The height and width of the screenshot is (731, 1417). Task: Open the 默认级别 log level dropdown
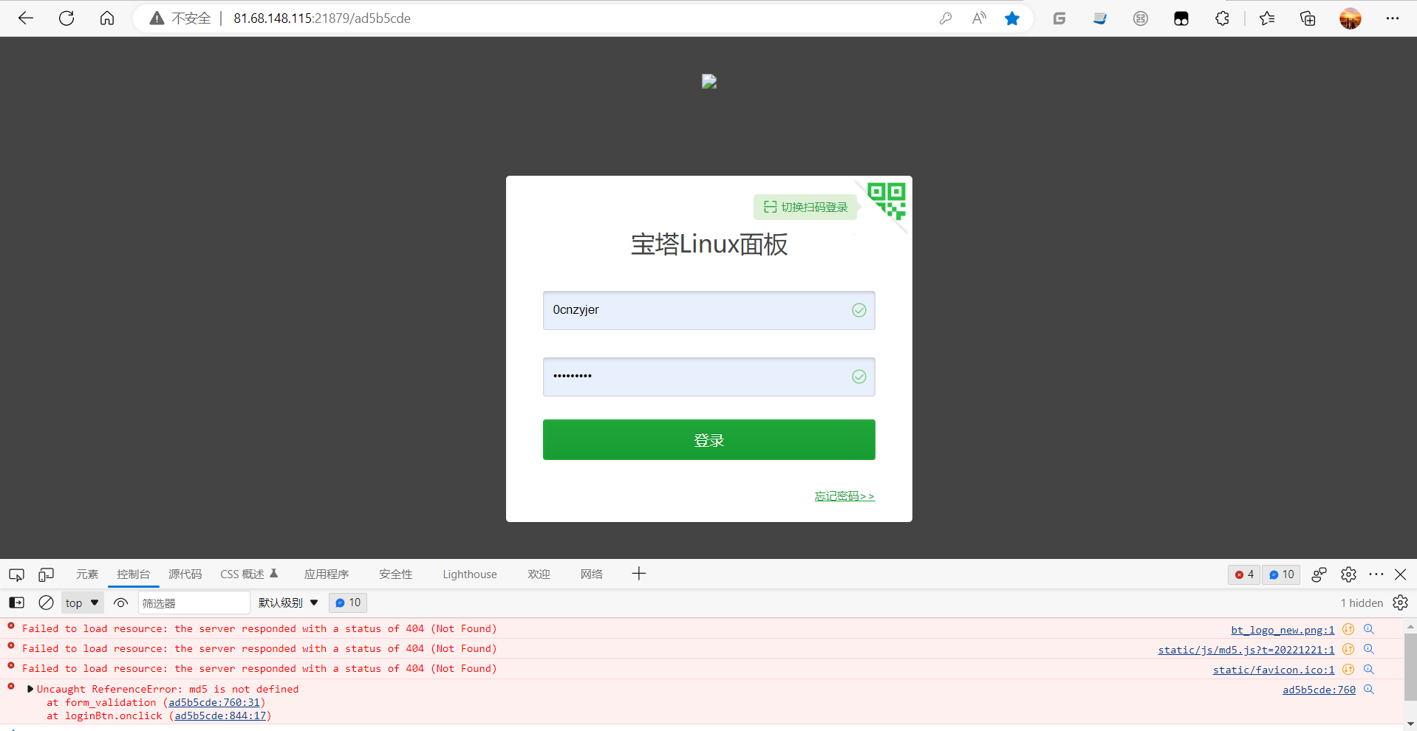[x=288, y=603]
